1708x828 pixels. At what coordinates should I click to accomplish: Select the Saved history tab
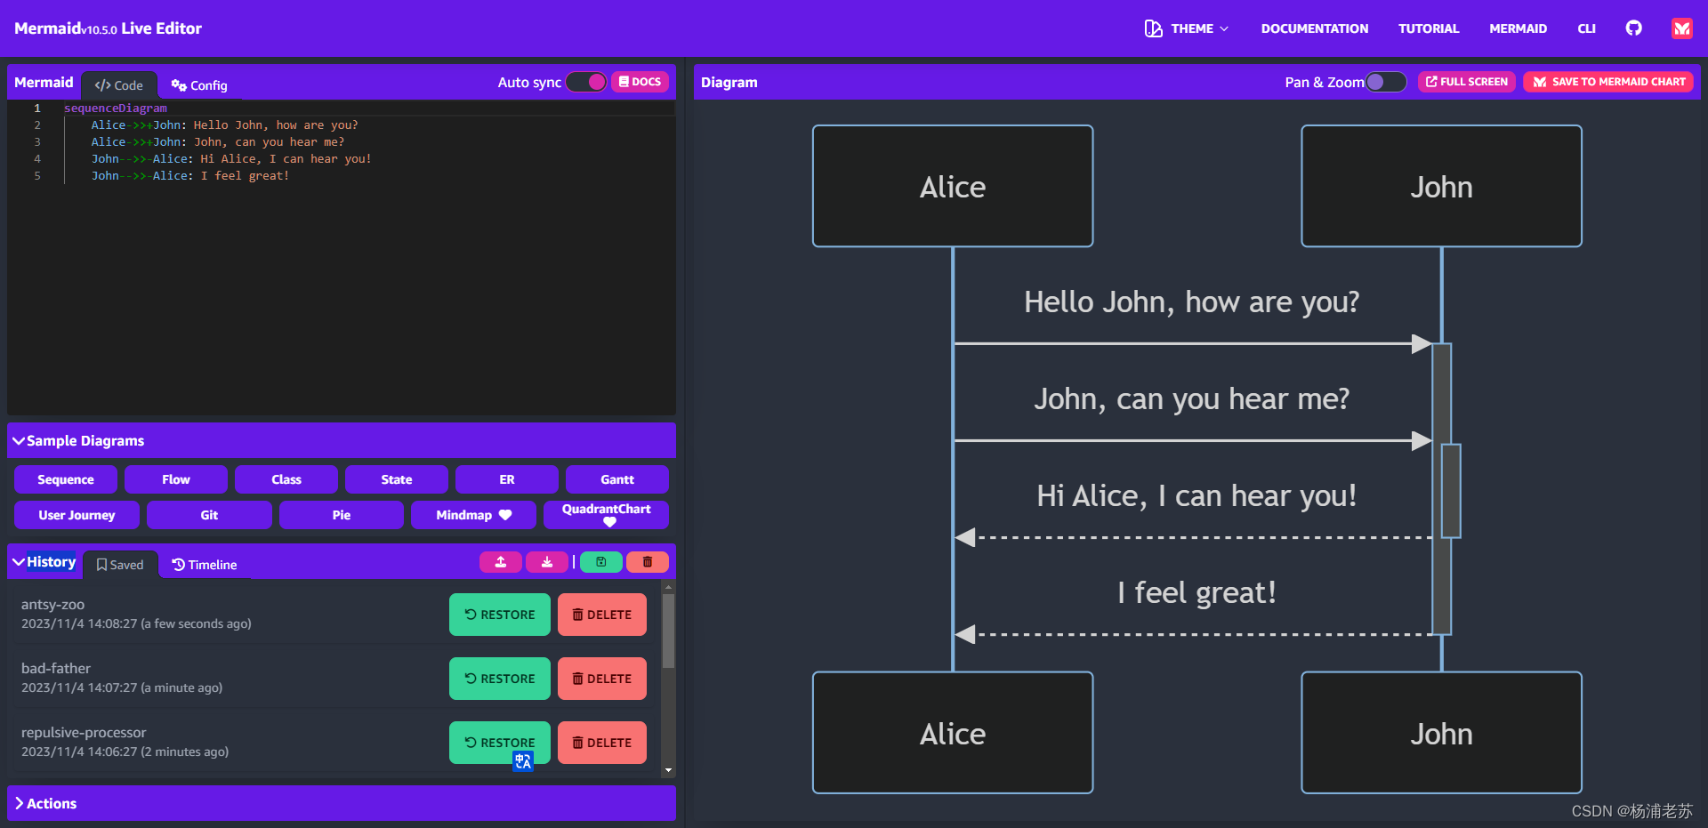coord(120,565)
